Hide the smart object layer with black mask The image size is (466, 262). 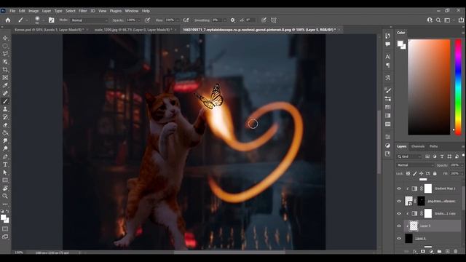399,201
